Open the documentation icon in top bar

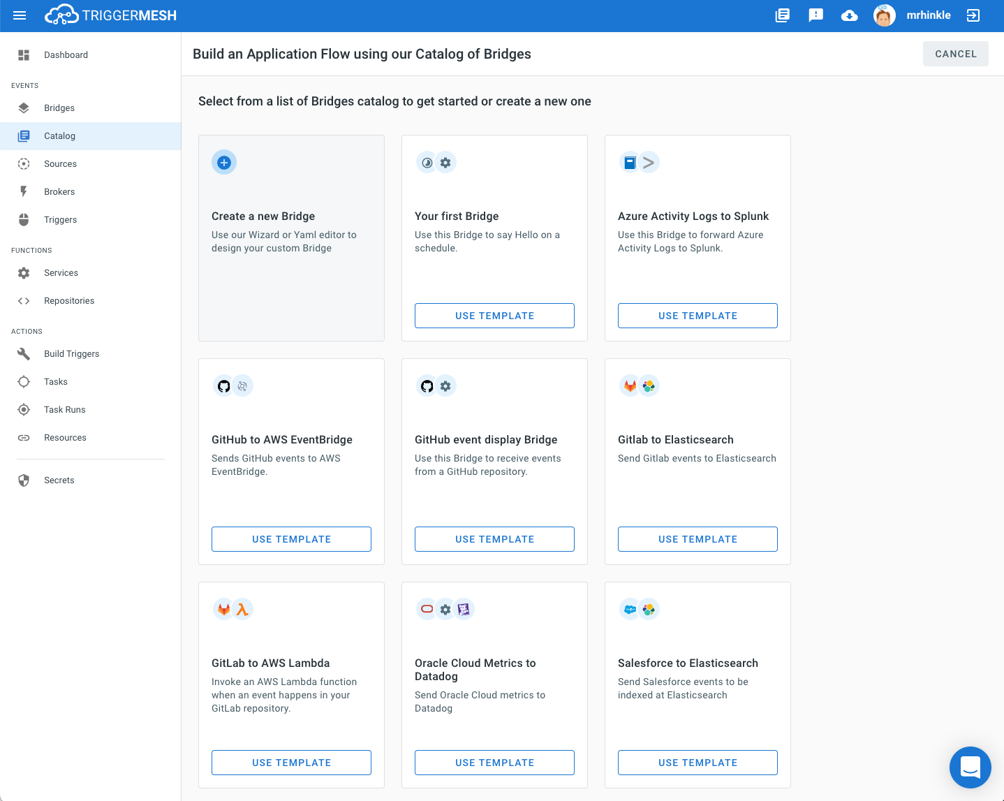[783, 15]
